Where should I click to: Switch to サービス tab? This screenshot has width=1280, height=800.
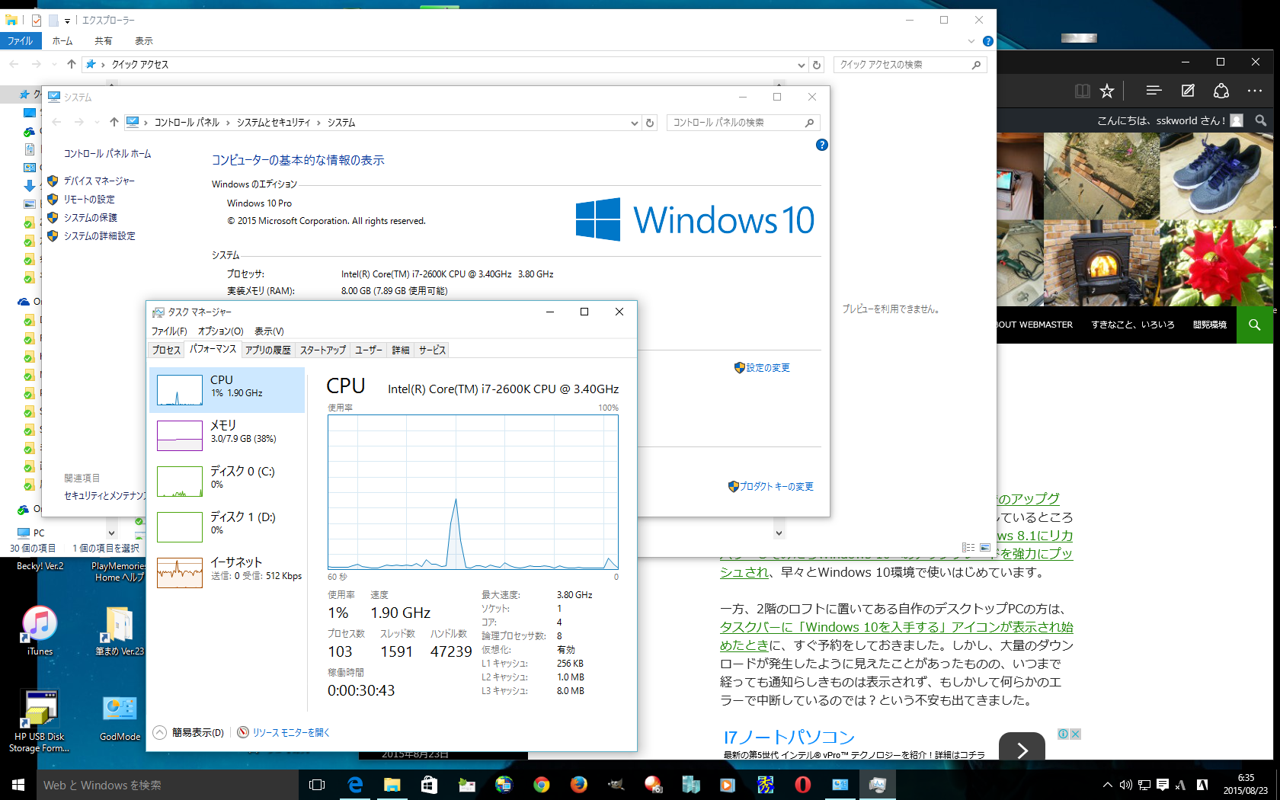[432, 350]
